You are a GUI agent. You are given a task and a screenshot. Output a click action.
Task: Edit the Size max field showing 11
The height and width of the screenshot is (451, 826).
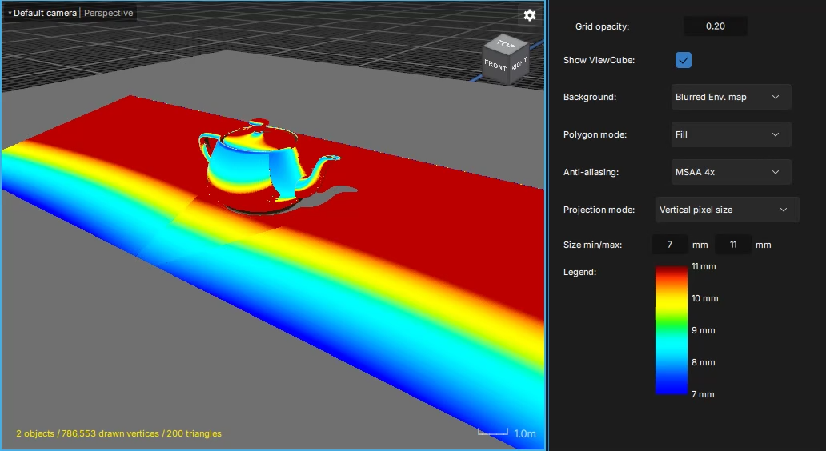tap(733, 245)
